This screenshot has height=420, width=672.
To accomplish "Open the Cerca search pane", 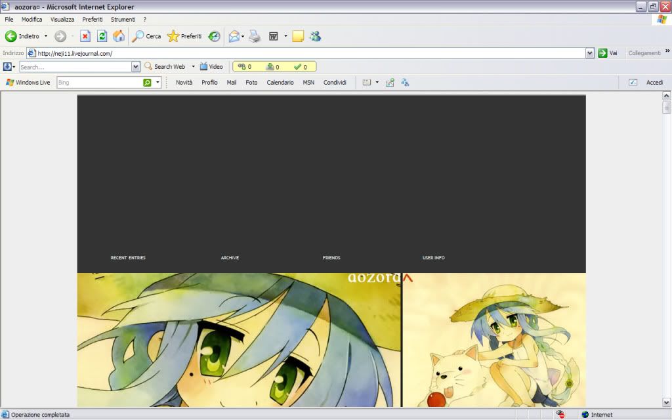I will pos(146,37).
